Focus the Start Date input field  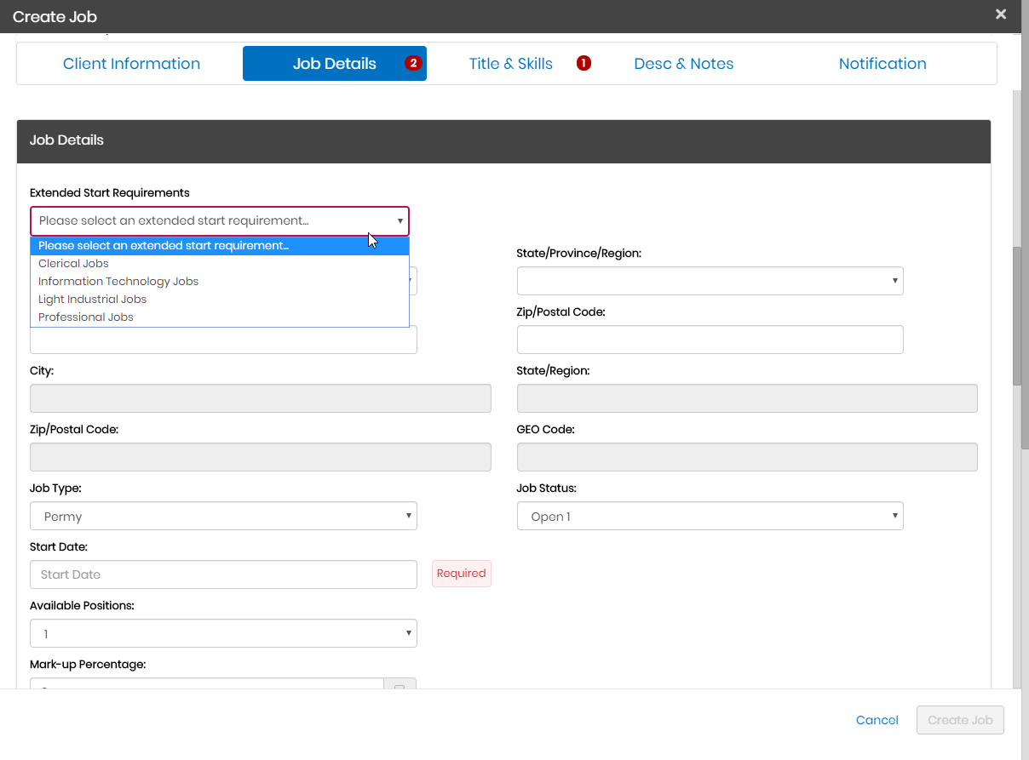click(223, 574)
